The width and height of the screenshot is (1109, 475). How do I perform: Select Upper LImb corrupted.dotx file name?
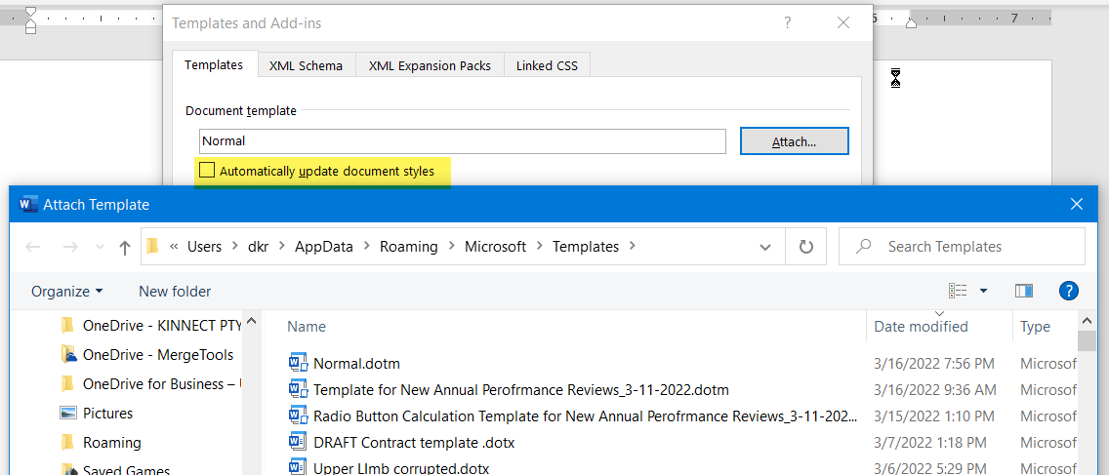[401, 468]
